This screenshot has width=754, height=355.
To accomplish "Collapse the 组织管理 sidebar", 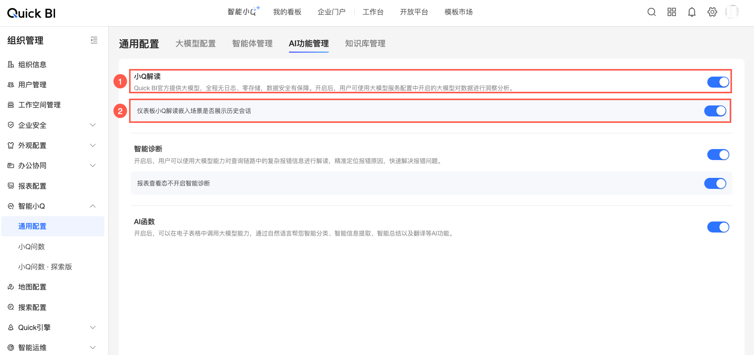I will 94,40.
